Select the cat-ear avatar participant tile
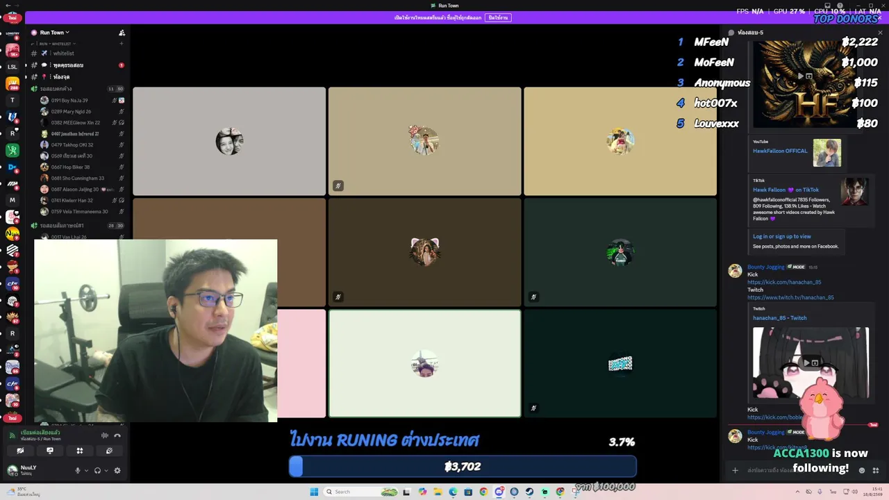The image size is (889, 500). click(424, 252)
